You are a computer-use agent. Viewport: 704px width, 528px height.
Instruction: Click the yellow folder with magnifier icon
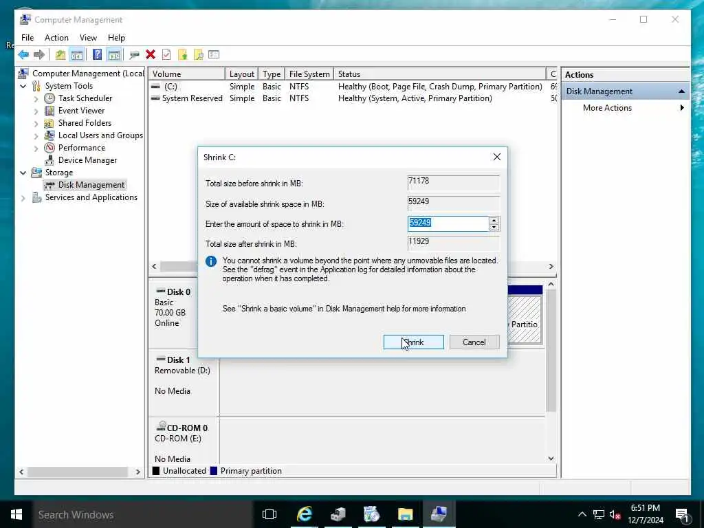click(x=198, y=55)
